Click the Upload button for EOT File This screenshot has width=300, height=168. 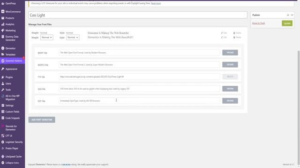point(230,101)
